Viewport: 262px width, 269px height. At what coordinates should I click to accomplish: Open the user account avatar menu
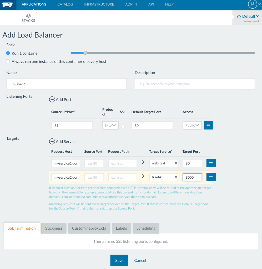tap(253, 4)
